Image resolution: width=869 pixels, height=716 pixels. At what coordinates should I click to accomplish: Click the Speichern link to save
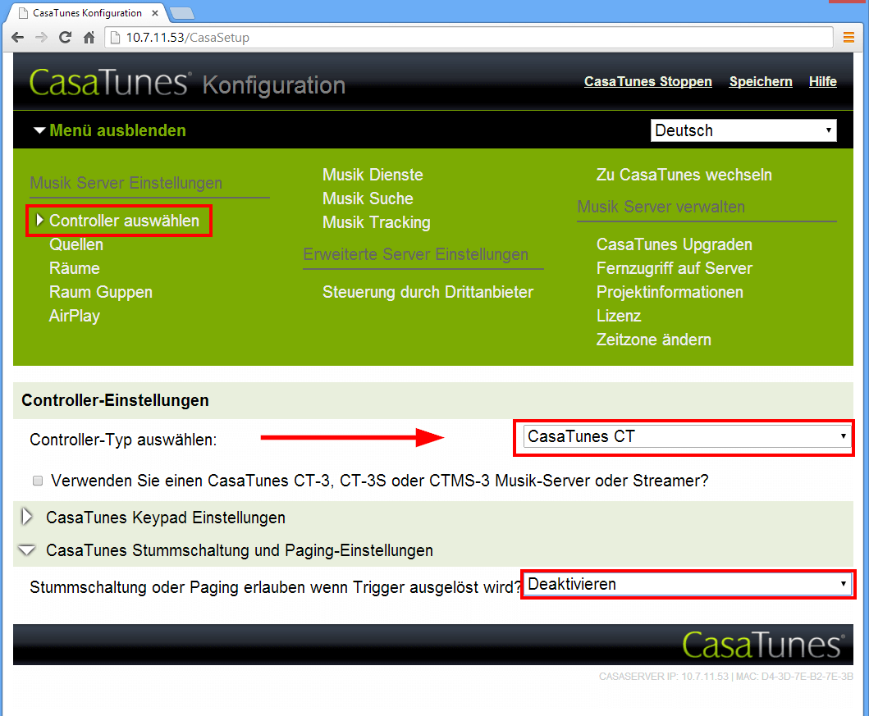coord(760,82)
